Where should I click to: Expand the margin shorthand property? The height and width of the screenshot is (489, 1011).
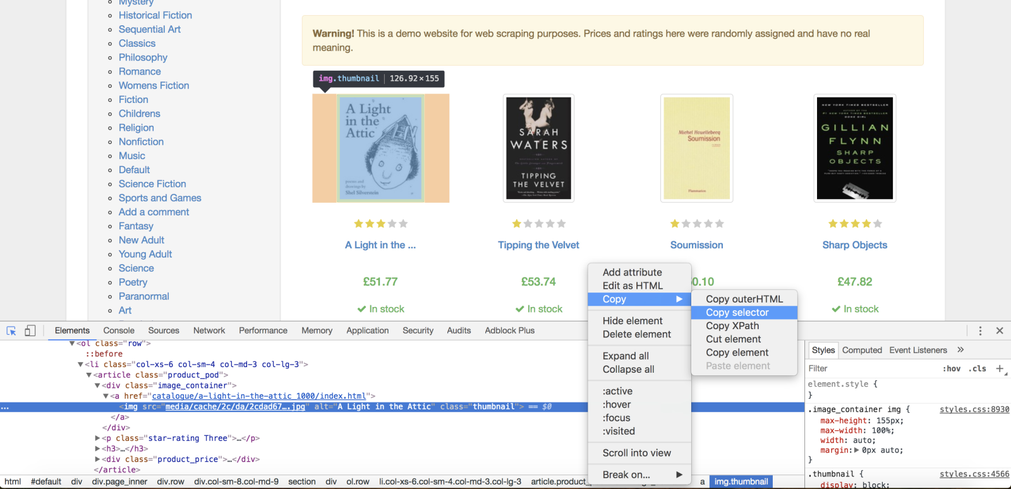pyautogui.click(x=856, y=450)
